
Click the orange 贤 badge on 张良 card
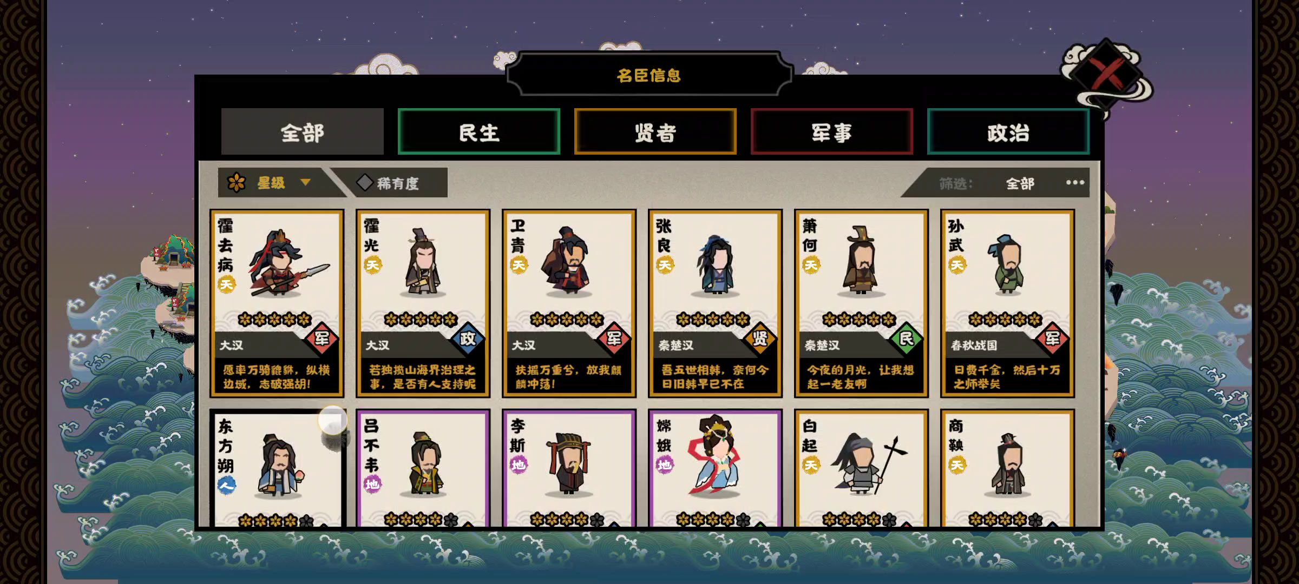click(760, 339)
